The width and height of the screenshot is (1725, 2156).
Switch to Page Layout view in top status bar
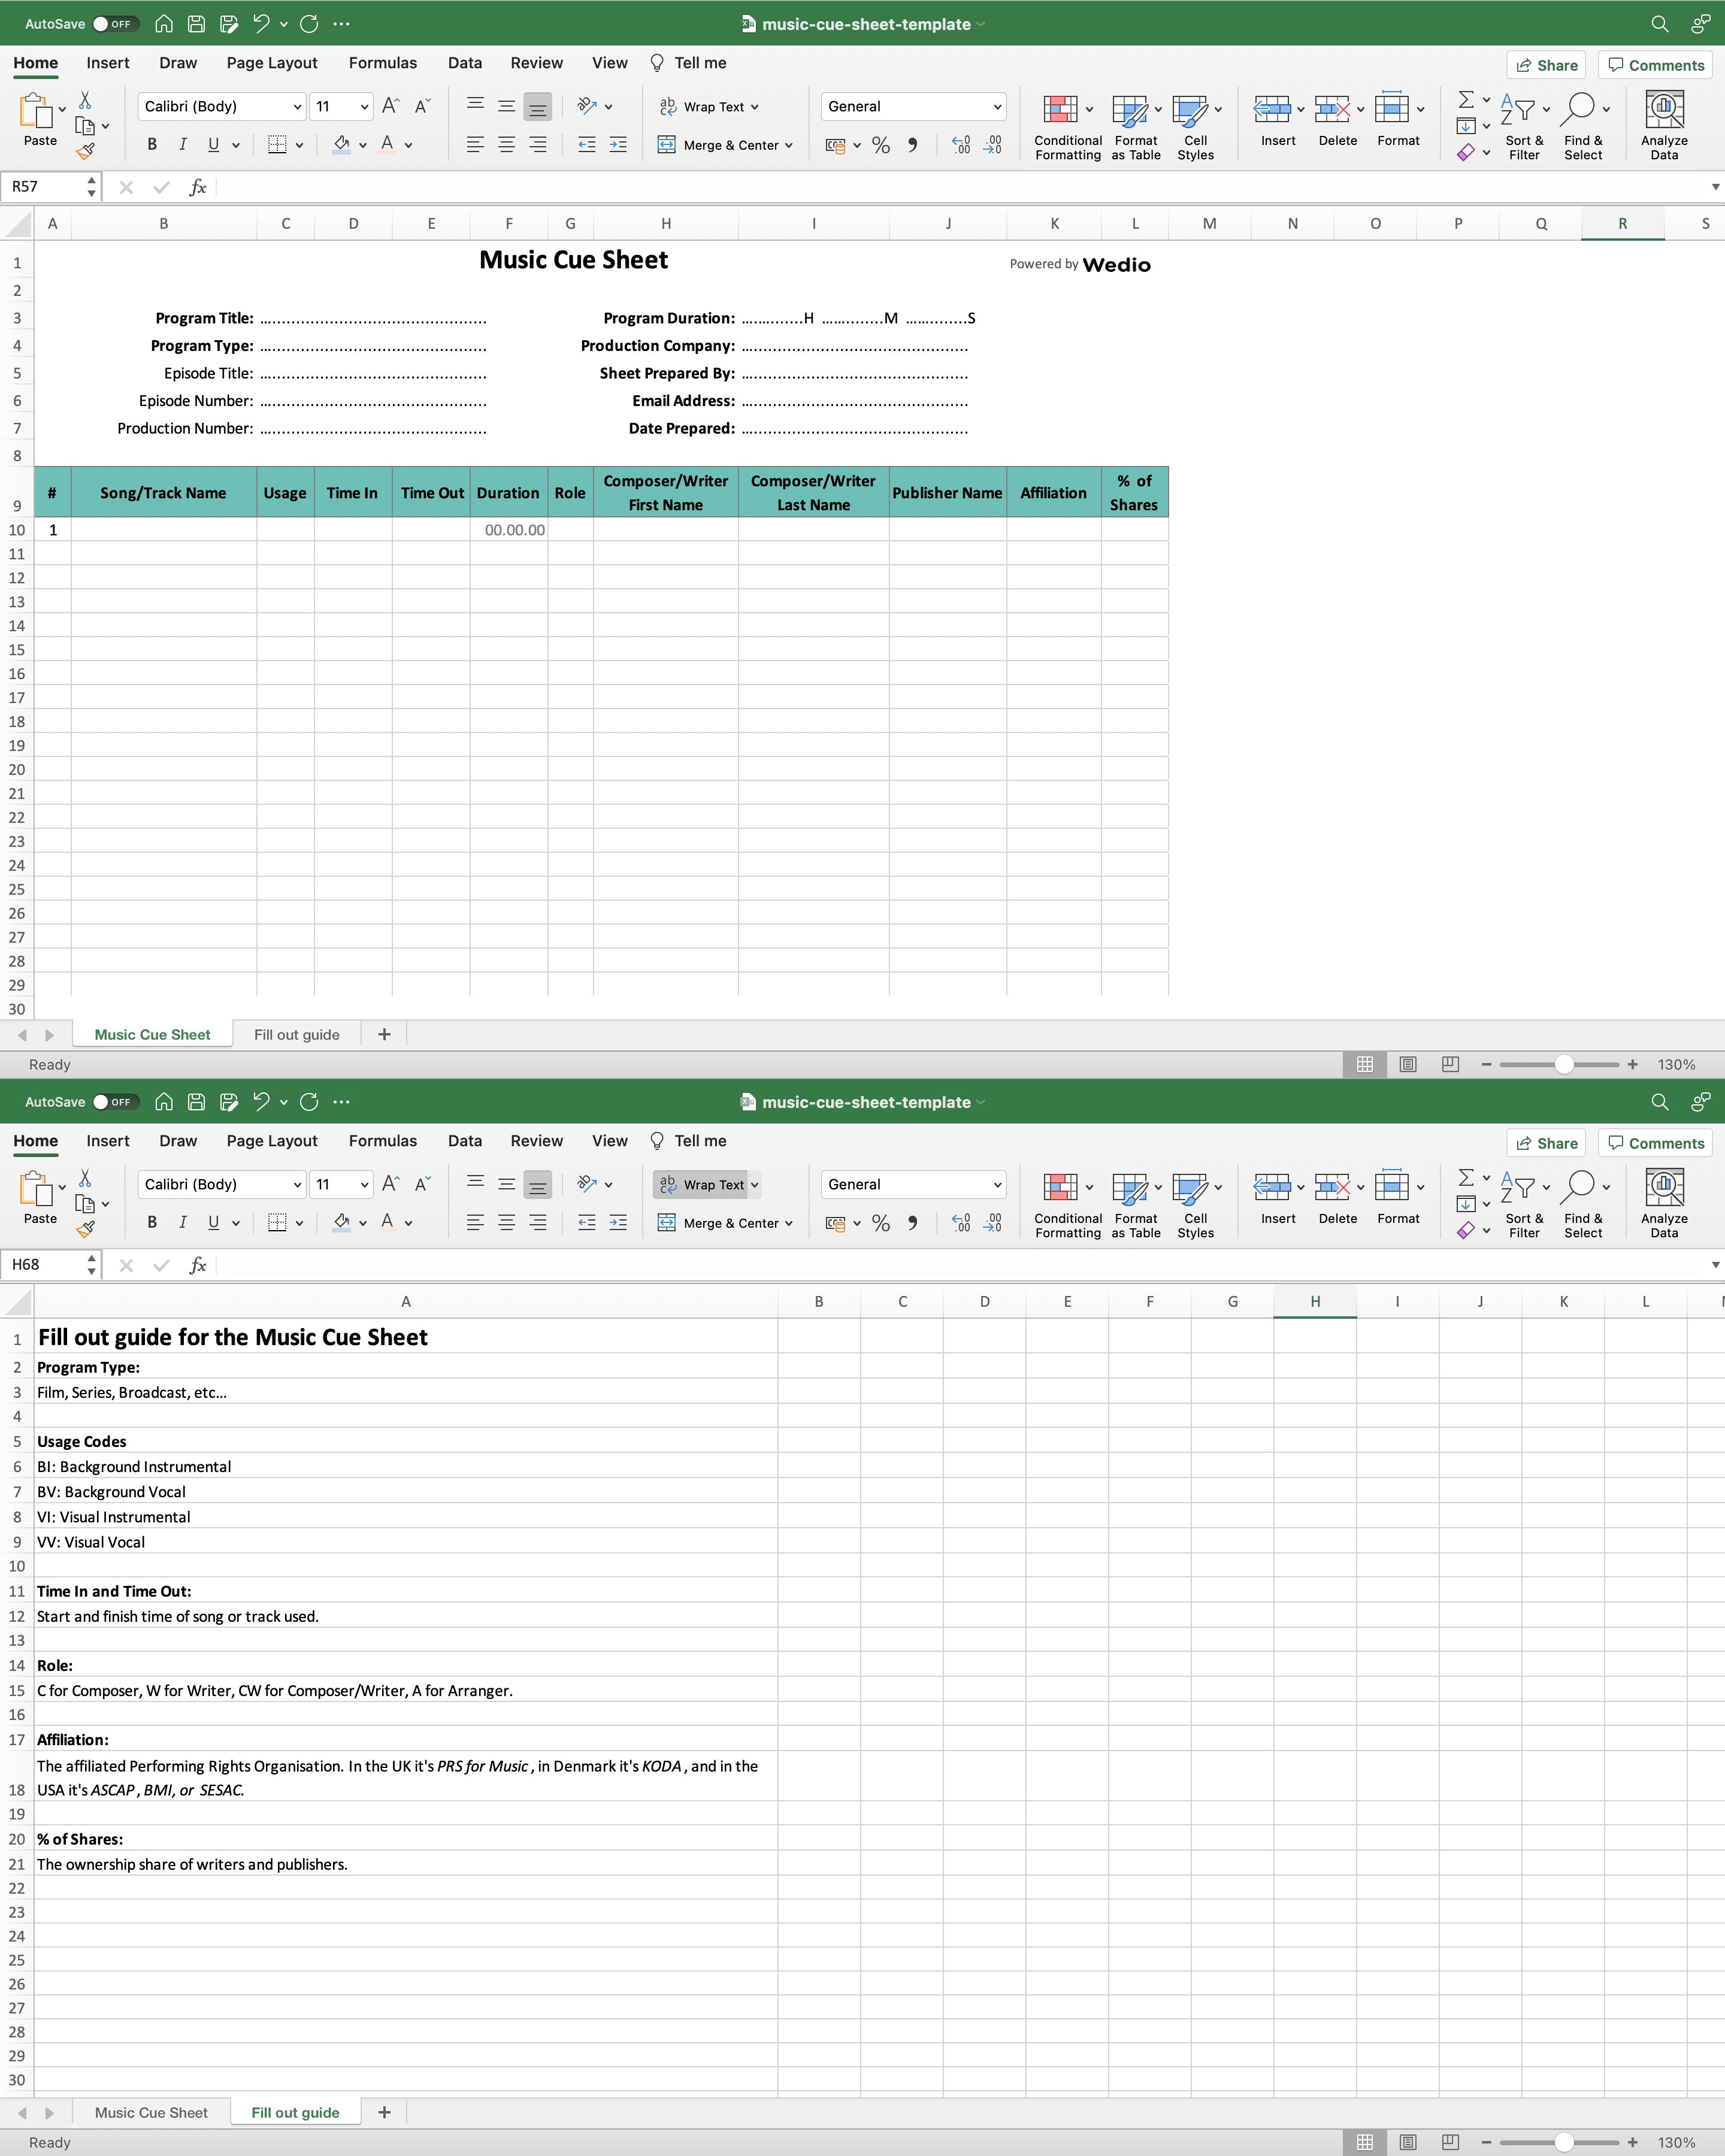[x=1408, y=1065]
